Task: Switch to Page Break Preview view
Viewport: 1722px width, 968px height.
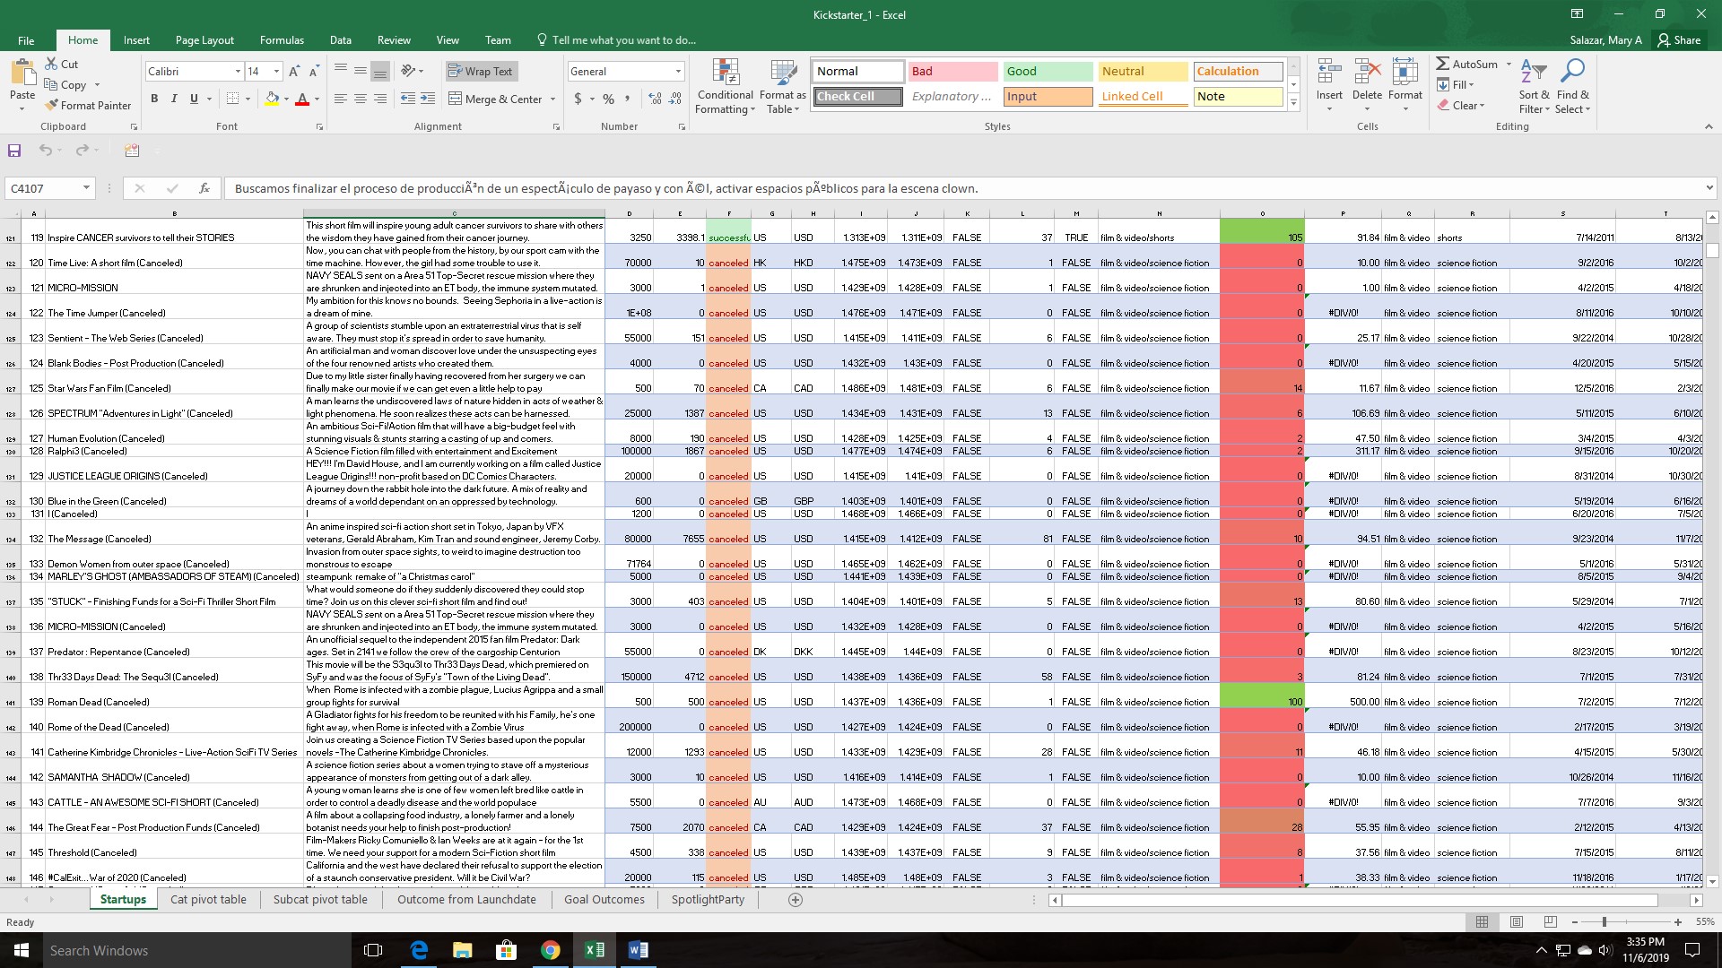Action: pos(1551,921)
